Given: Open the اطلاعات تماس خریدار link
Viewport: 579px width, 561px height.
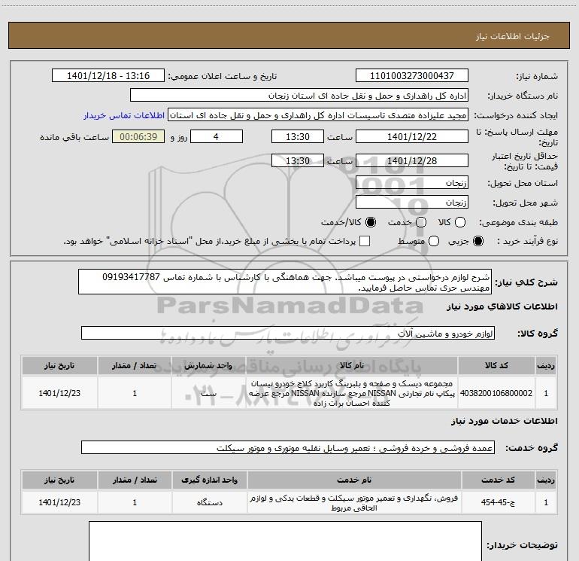Looking at the screenshot, I should [124, 115].
